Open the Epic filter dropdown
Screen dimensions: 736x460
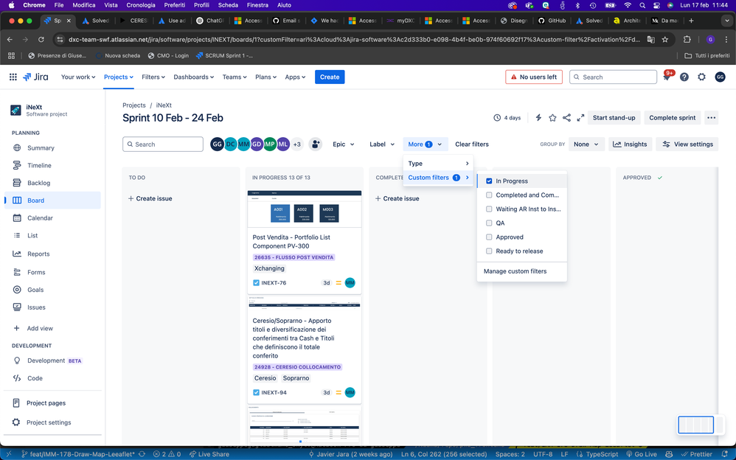coord(343,144)
